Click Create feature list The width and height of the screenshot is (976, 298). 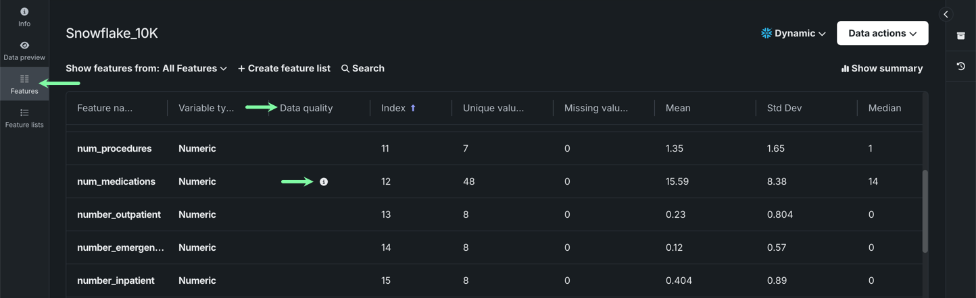click(284, 68)
